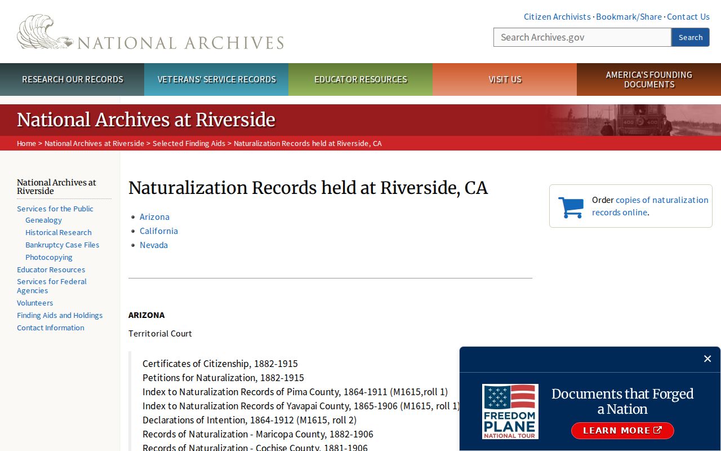721x451 pixels.
Task: Click Certificates of Citizenship, 1882-1915 line
Action: pyautogui.click(x=220, y=364)
